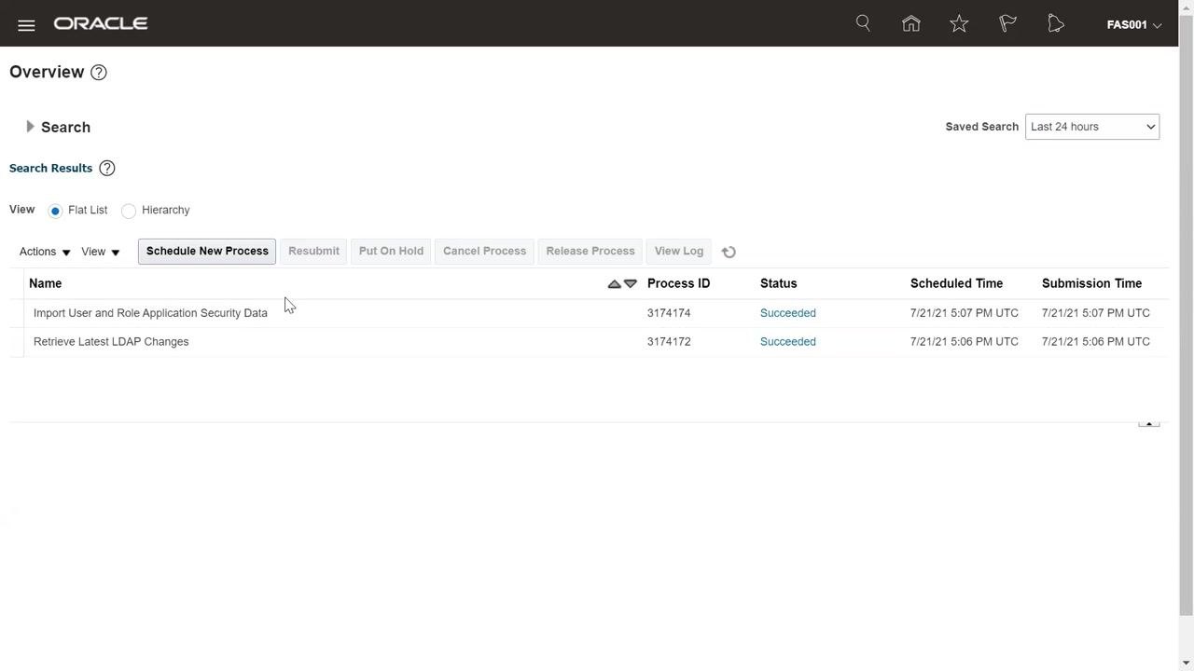Open the Watchlist flag icon

pos(1007,23)
